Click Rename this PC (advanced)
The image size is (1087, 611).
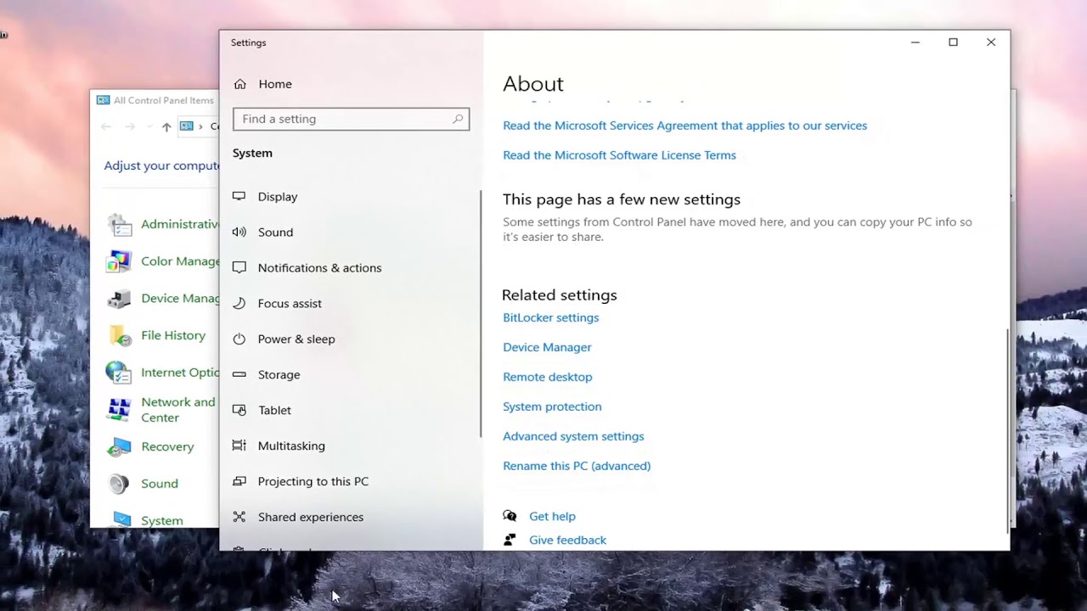[x=577, y=466]
